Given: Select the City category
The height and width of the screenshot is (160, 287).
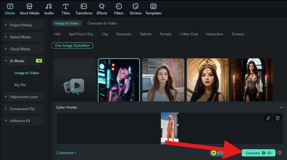Looking at the screenshot, I should (x=105, y=34).
